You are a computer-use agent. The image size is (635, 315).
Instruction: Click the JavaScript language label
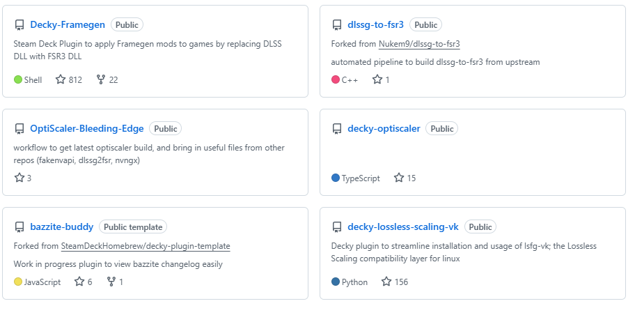(42, 282)
